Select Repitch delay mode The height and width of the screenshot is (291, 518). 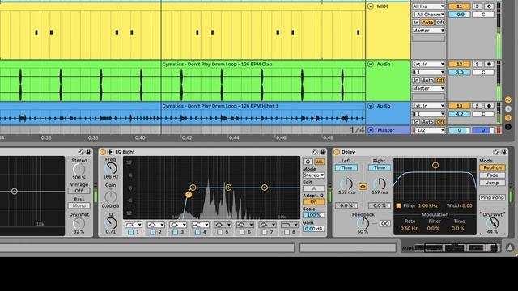pos(492,167)
